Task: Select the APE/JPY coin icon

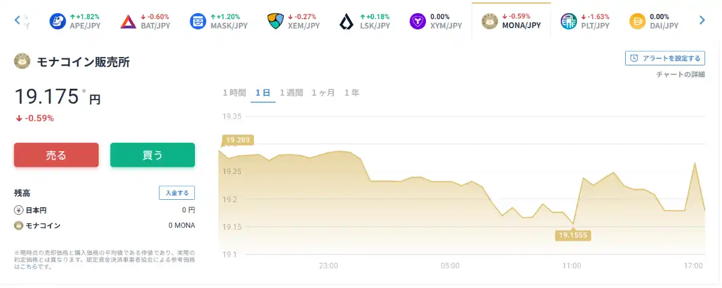Action: pos(57,22)
